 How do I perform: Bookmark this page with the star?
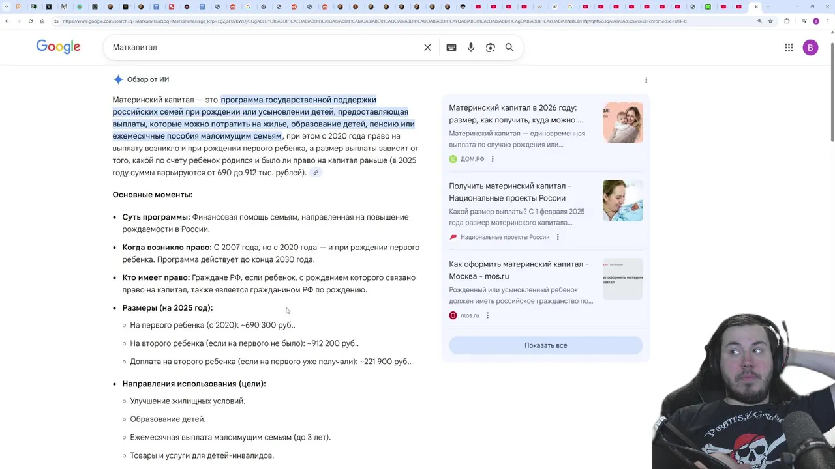(770, 21)
